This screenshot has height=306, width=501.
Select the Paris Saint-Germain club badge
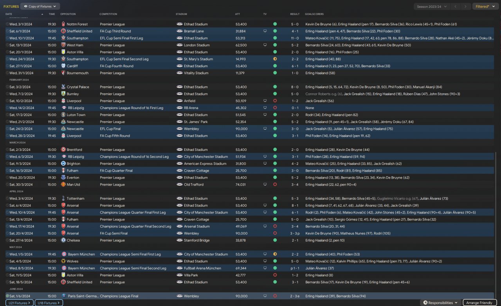(63, 296)
